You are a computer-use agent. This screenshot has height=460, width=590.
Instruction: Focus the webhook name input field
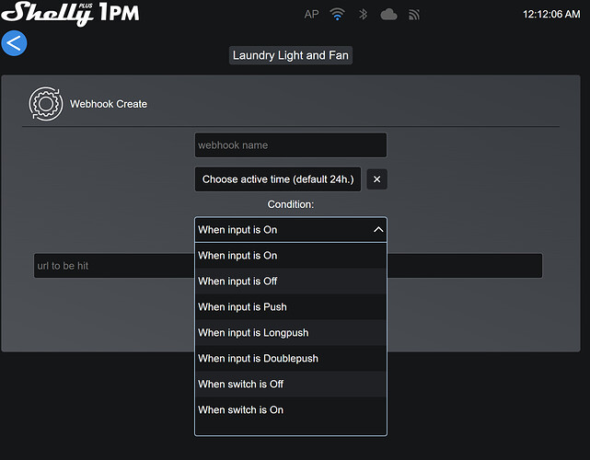[291, 145]
